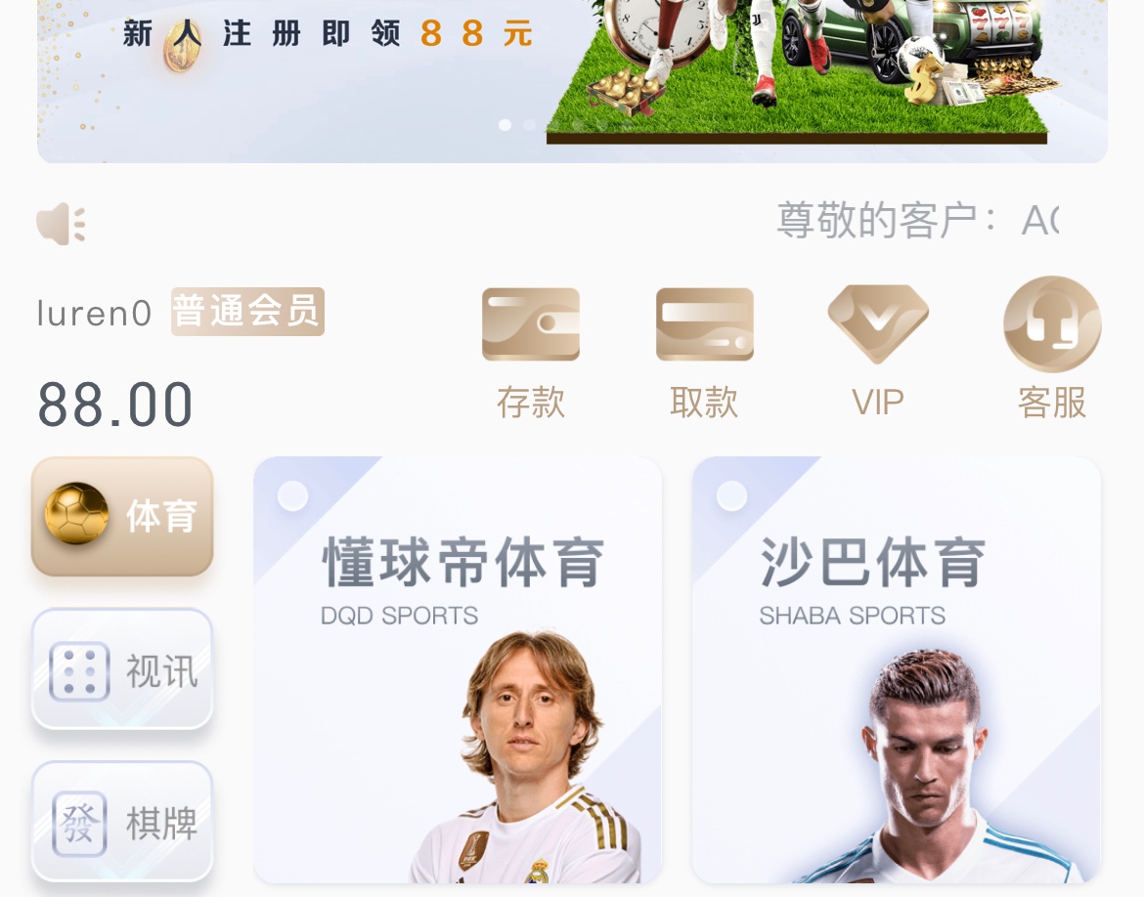Tap the 普通会员 membership badge
The height and width of the screenshot is (897, 1144).
tap(247, 312)
